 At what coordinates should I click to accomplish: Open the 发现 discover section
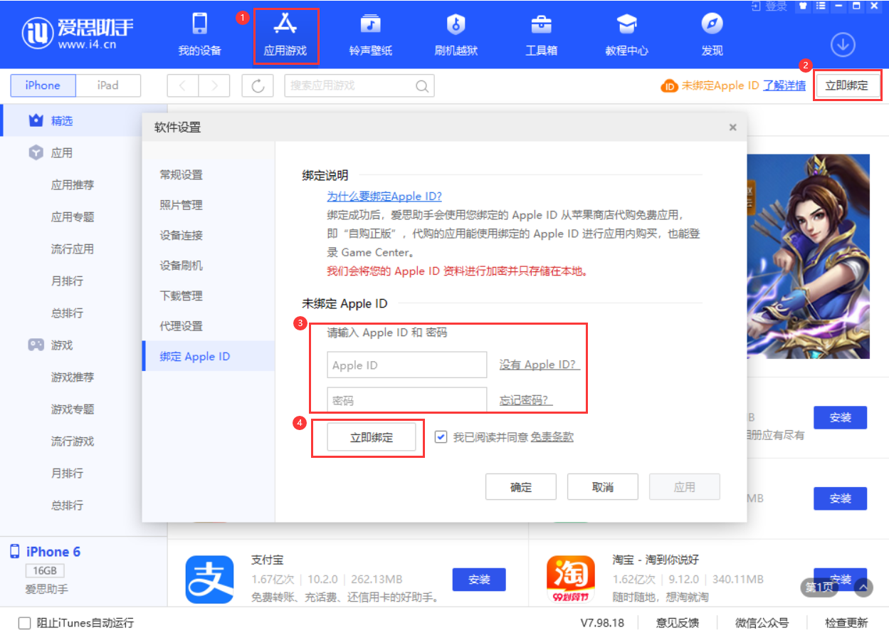[x=711, y=34]
